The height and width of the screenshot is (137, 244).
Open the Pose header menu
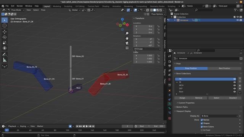(x=43, y=10)
